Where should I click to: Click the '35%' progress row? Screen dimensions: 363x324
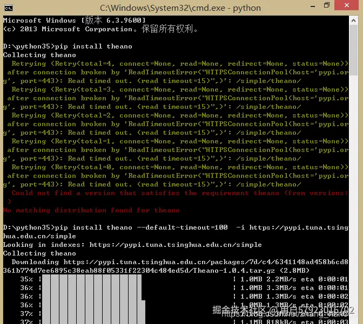[x=184, y=279]
